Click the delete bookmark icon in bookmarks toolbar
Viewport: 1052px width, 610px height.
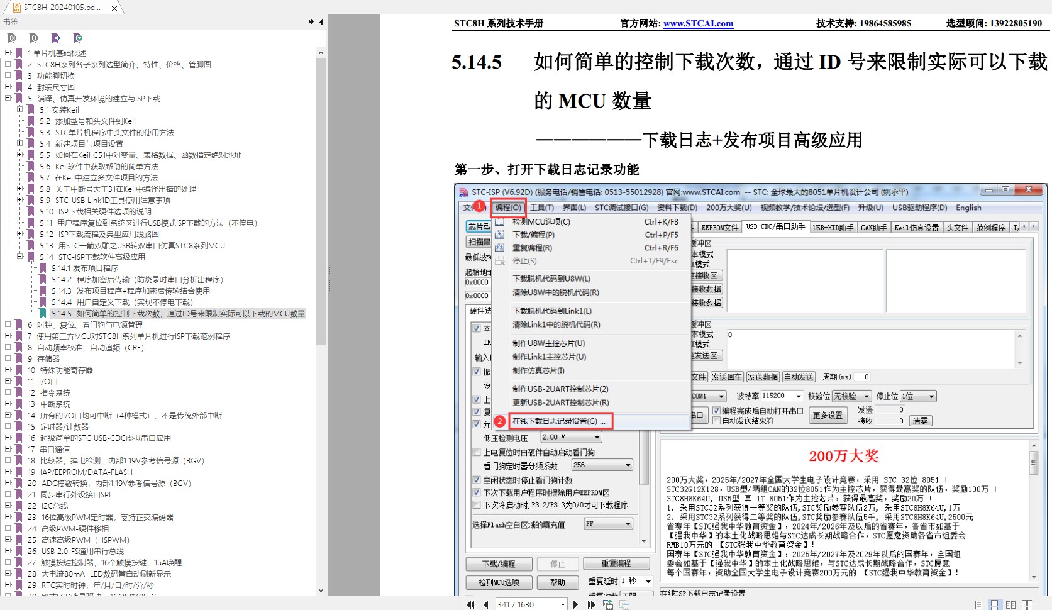pos(12,38)
